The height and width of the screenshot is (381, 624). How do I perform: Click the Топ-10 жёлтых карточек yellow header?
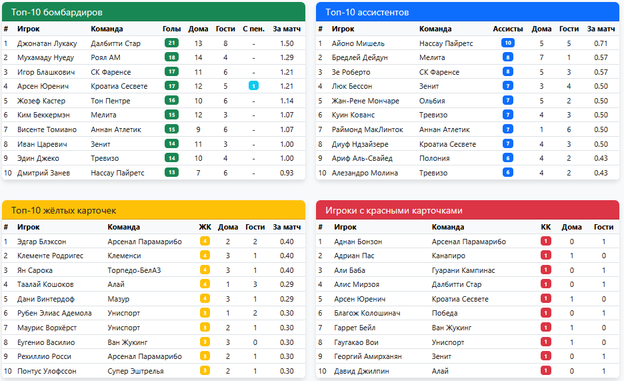pos(153,210)
